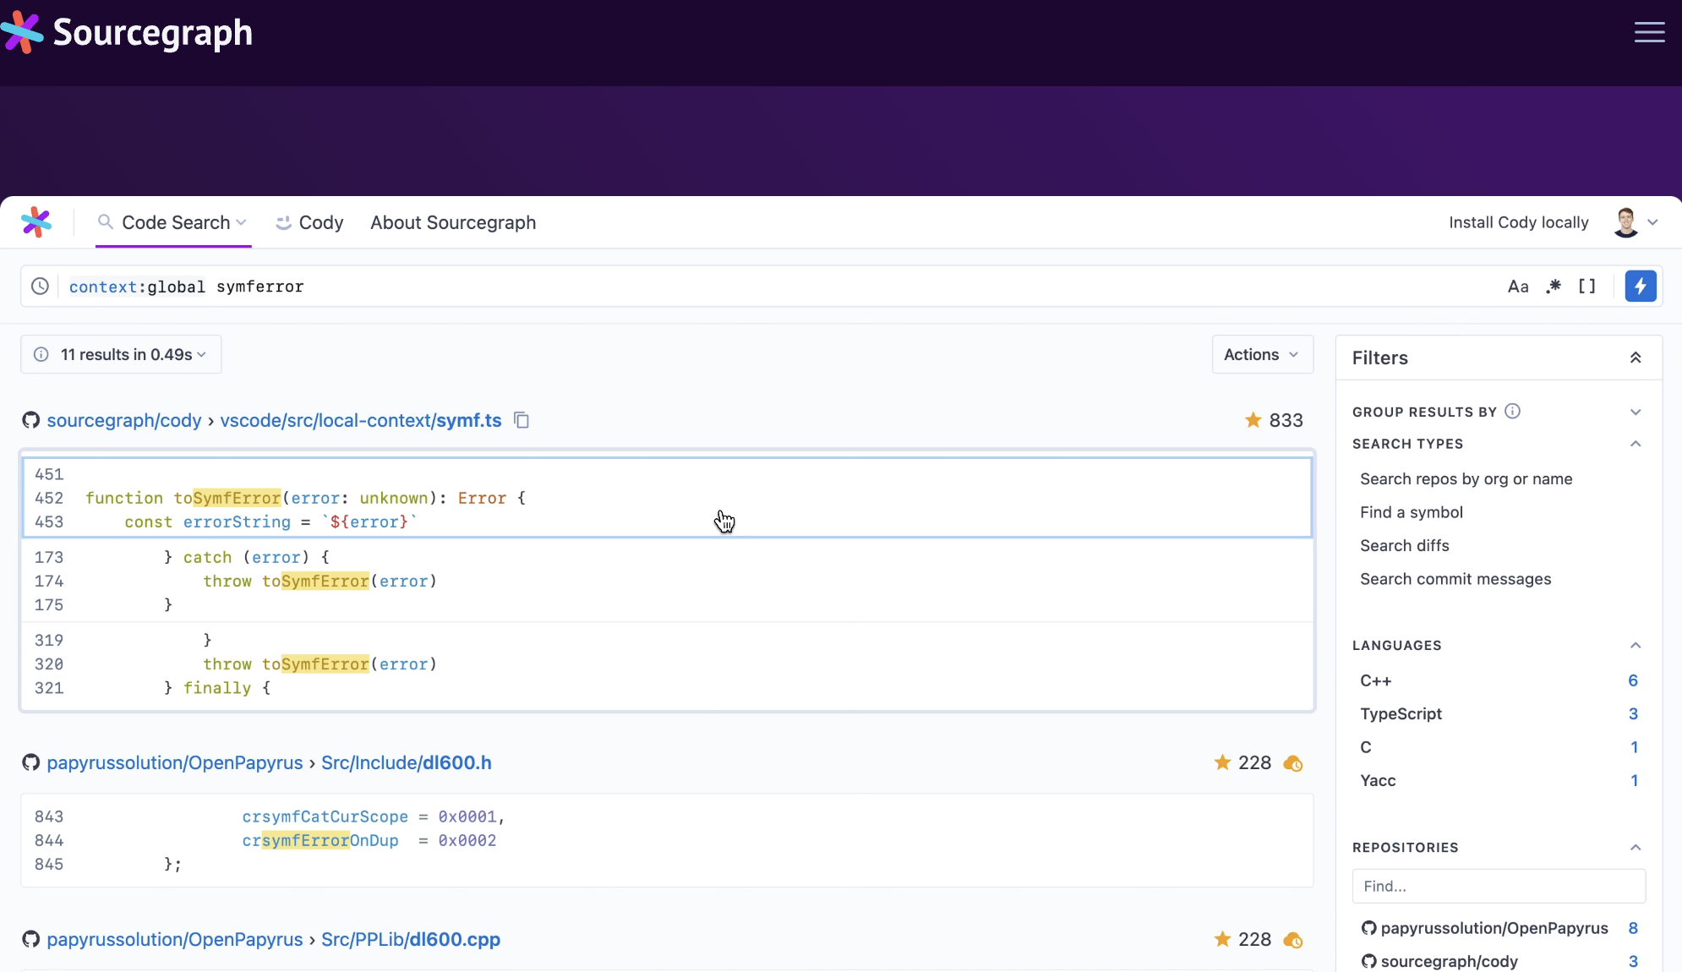Collapse the Filters panel
Viewport: 1682px width, 972px height.
pos(1636,358)
